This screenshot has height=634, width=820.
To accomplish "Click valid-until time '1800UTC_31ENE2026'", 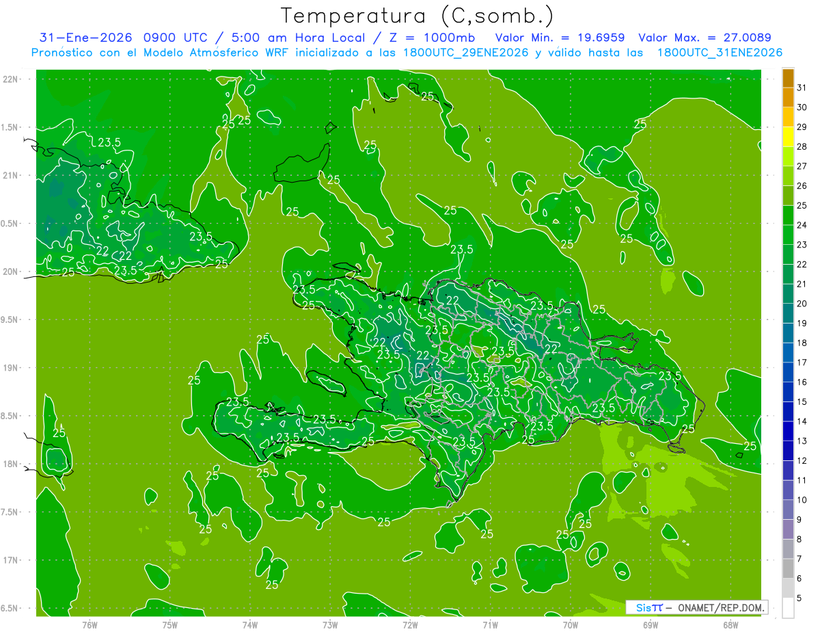I will [x=720, y=53].
